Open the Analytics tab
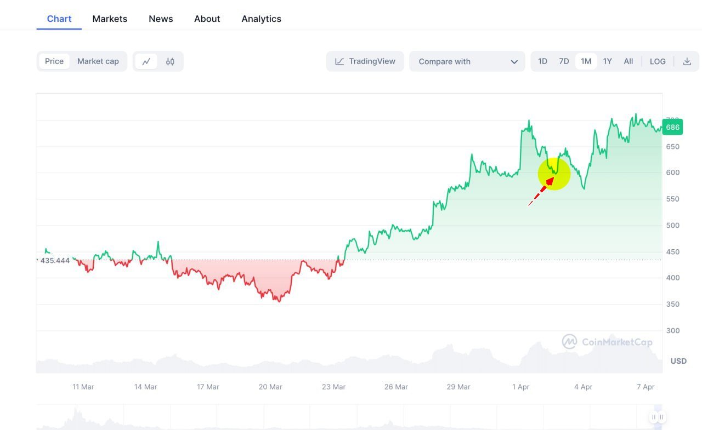The height and width of the screenshot is (430, 702). click(x=262, y=19)
